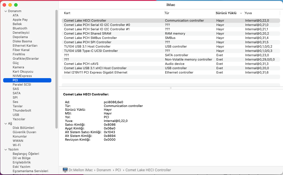Collapse the Ağ section disclosure triangle
This screenshot has height=175, width=283.
5,123
